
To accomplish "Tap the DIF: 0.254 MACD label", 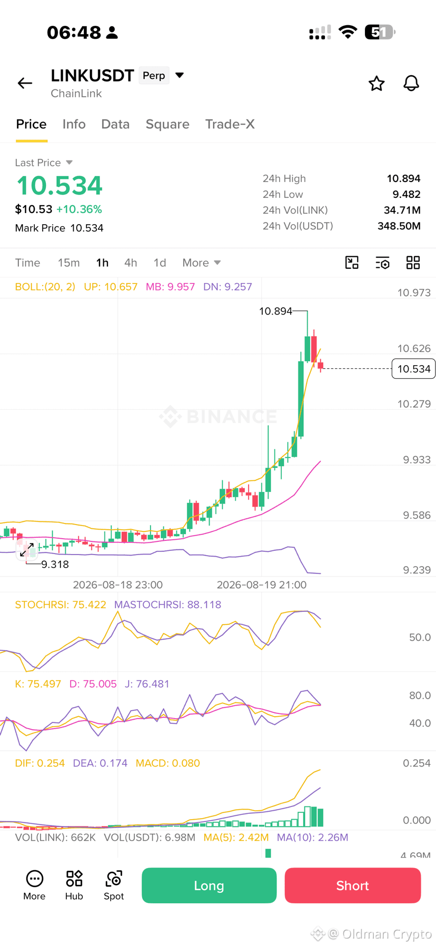I will [x=40, y=763].
